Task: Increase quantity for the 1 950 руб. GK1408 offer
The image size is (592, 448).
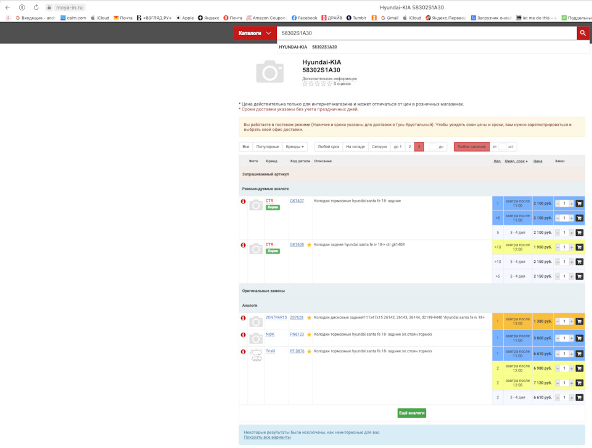Action: point(571,247)
